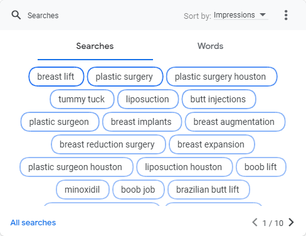Pick the 'butt injections' search chip
This screenshot has height=236, width=306.
[x=219, y=99]
